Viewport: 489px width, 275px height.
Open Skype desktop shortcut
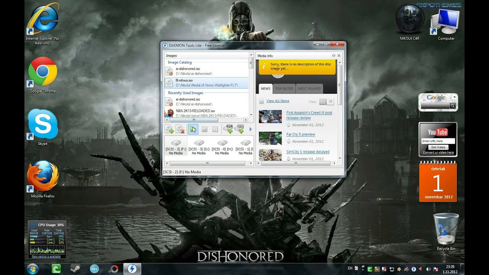[43, 127]
